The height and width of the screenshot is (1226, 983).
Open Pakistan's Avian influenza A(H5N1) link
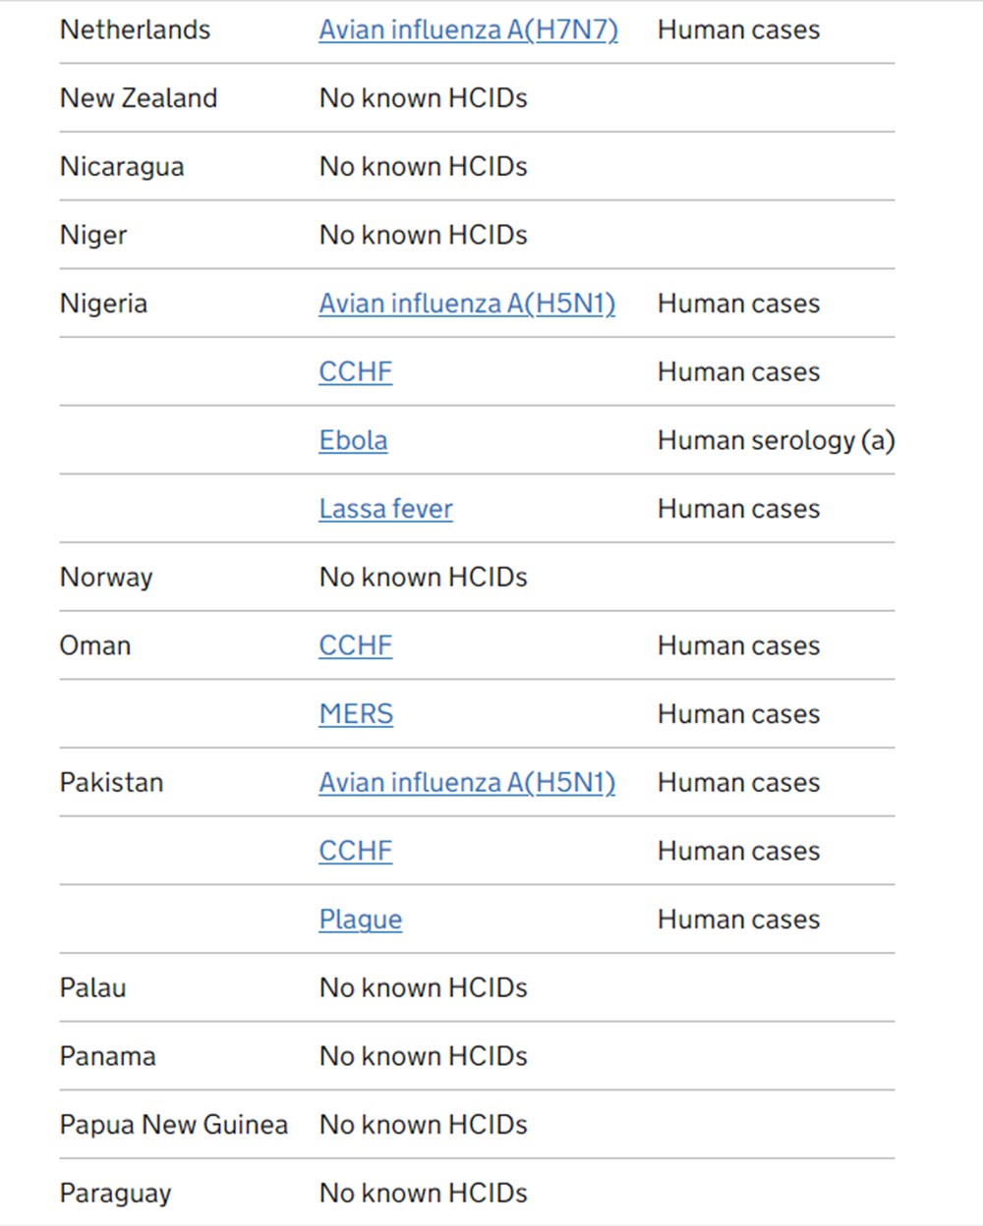click(467, 783)
